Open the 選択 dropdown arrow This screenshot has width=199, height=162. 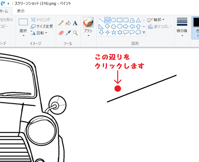pyautogui.click(x=23, y=35)
